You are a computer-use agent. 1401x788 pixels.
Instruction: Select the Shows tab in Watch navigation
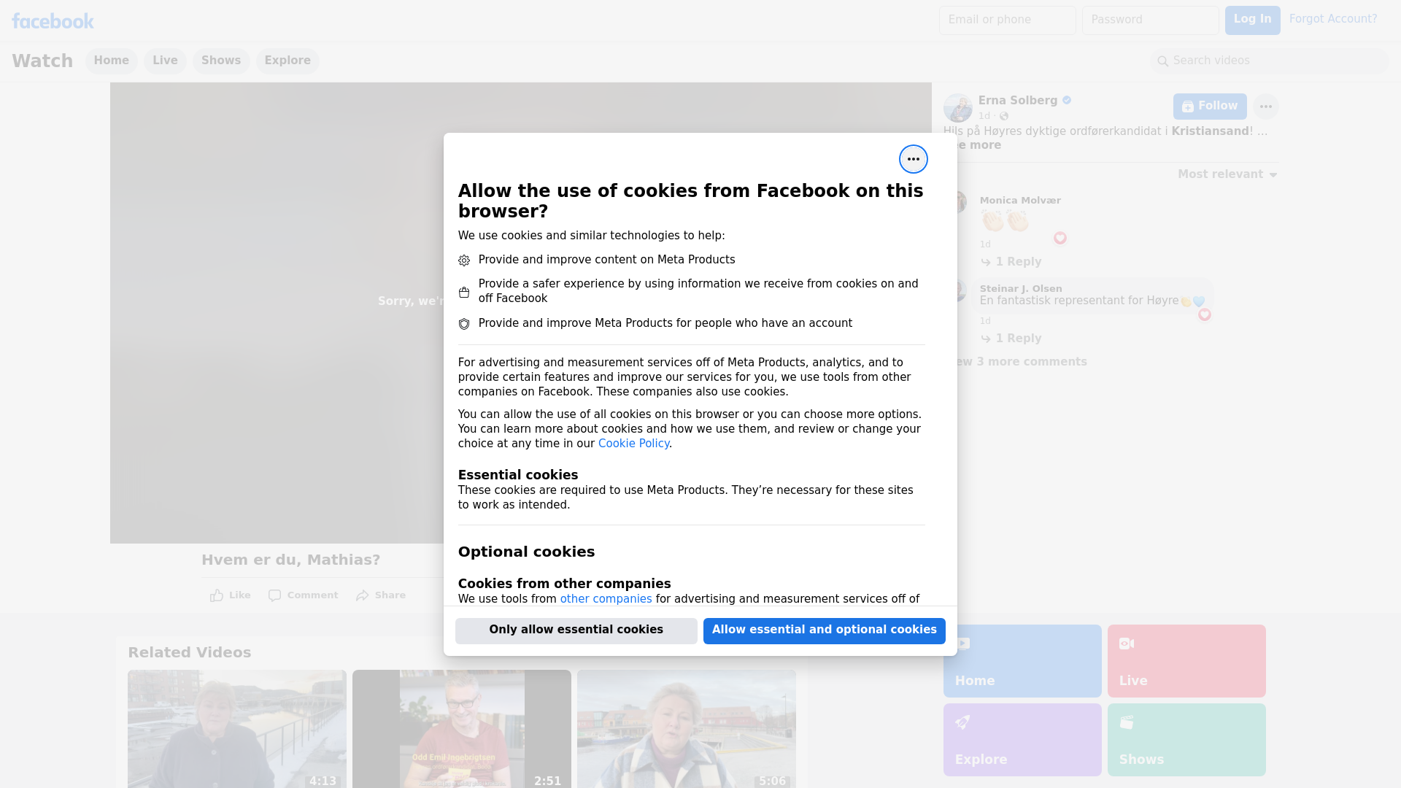[221, 61]
